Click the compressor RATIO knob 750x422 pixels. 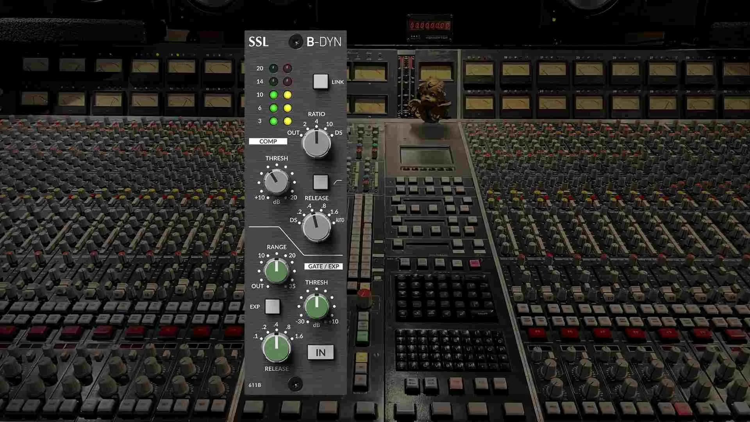(317, 144)
